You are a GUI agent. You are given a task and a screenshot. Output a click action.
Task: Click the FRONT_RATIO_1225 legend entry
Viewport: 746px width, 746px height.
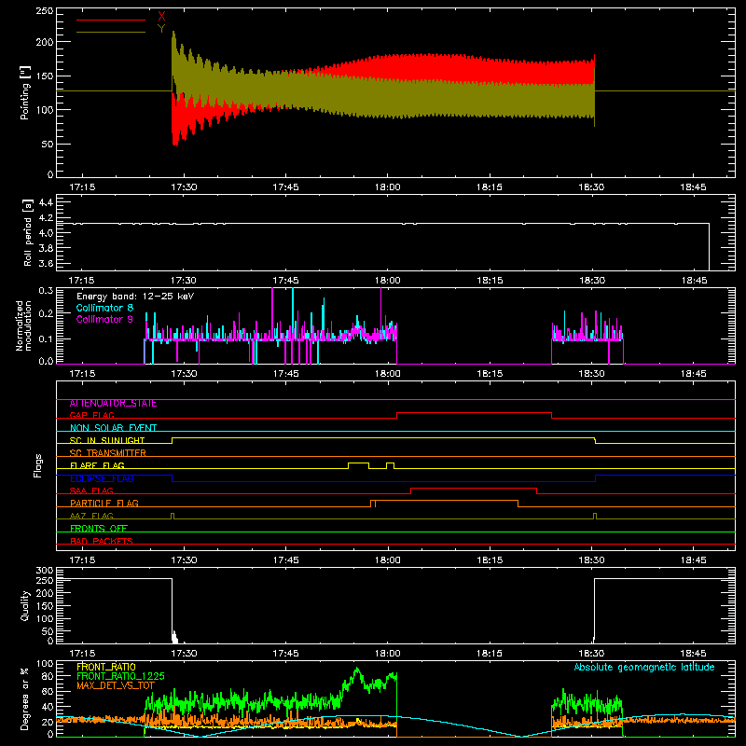click(x=120, y=676)
